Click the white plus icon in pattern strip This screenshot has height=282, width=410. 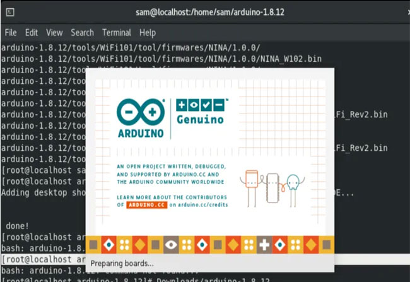(x=264, y=245)
